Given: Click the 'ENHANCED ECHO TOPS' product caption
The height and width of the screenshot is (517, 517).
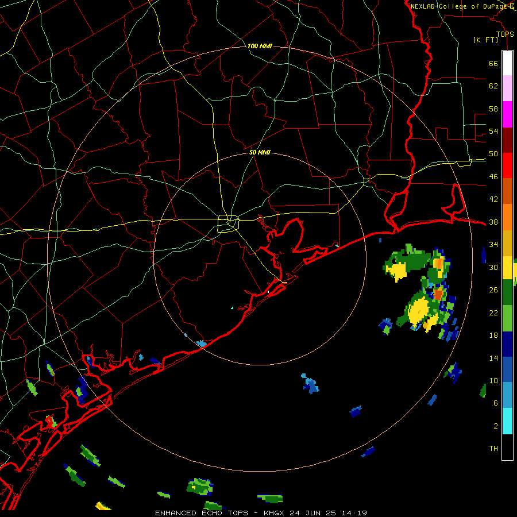Looking at the screenshot, I should pyautogui.click(x=202, y=513).
